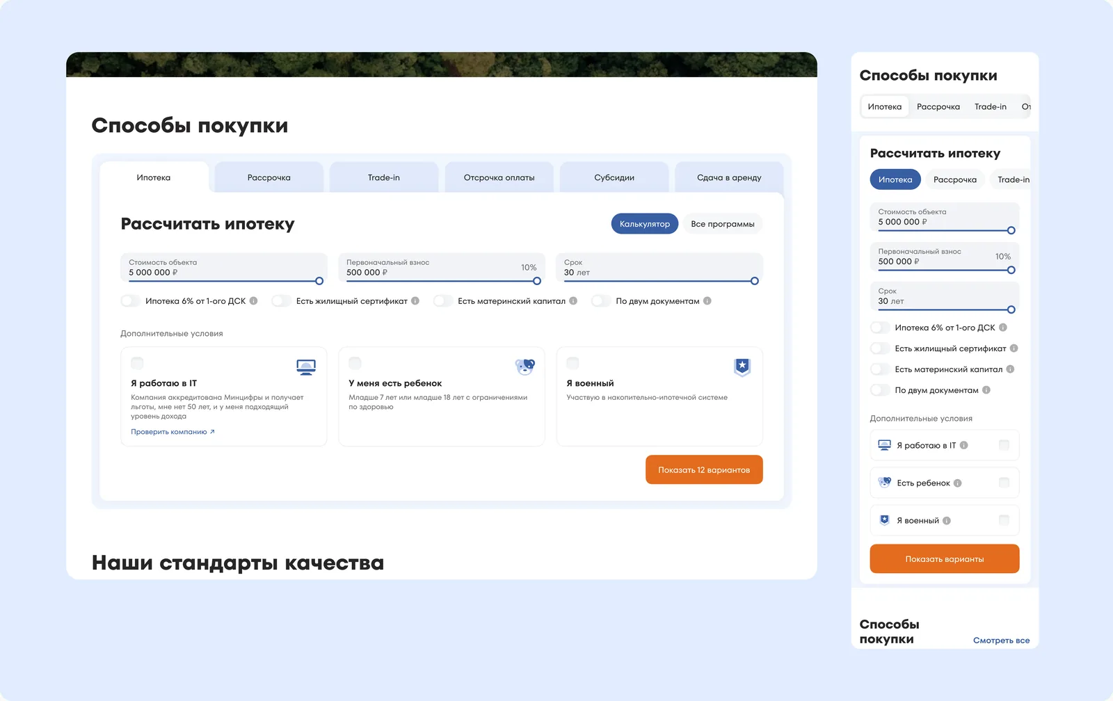This screenshot has width=1113, height=701.
Task: Click info icon beside По двум документам
Action: point(707,301)
